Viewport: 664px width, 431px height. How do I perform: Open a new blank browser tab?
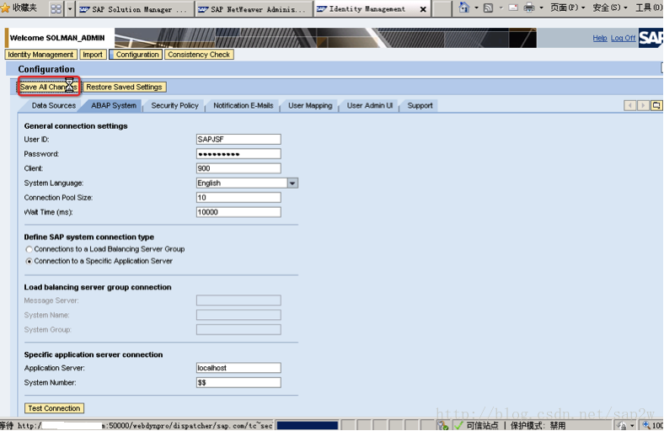tap(442, 9)
